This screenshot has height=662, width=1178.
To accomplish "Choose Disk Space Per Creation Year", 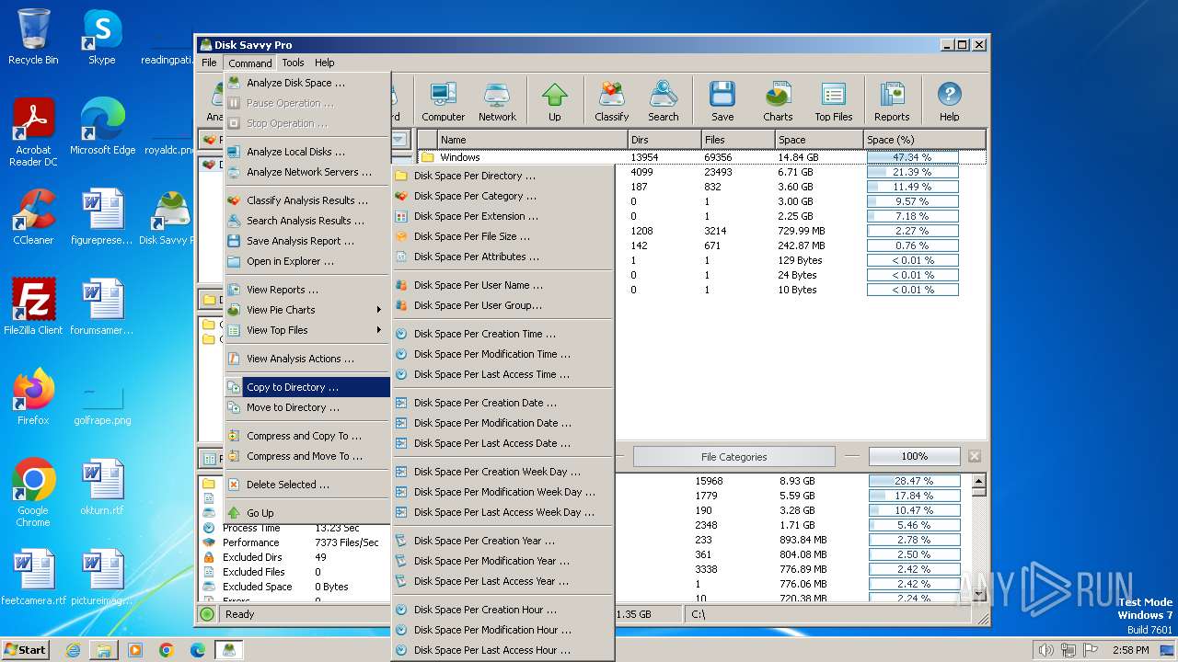I will point(502,541).
